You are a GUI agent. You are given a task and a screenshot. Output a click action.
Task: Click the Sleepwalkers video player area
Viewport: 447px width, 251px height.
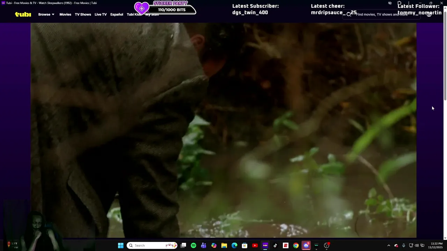[223, 130]
